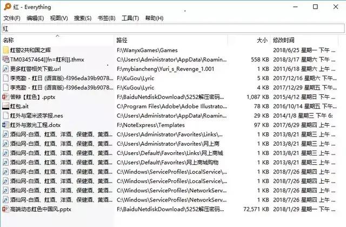346x227 pixels.
Task: Sort results by the 大小 column header
Action: point(249,40)
